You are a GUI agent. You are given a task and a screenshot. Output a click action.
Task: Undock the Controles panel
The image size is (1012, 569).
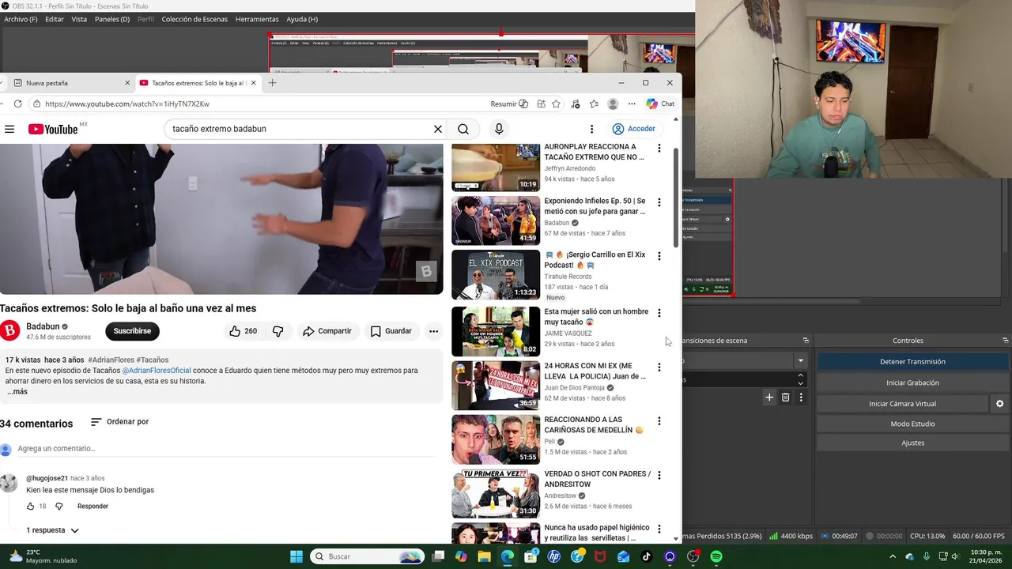pyautogui.click(x=1005, y=341)
